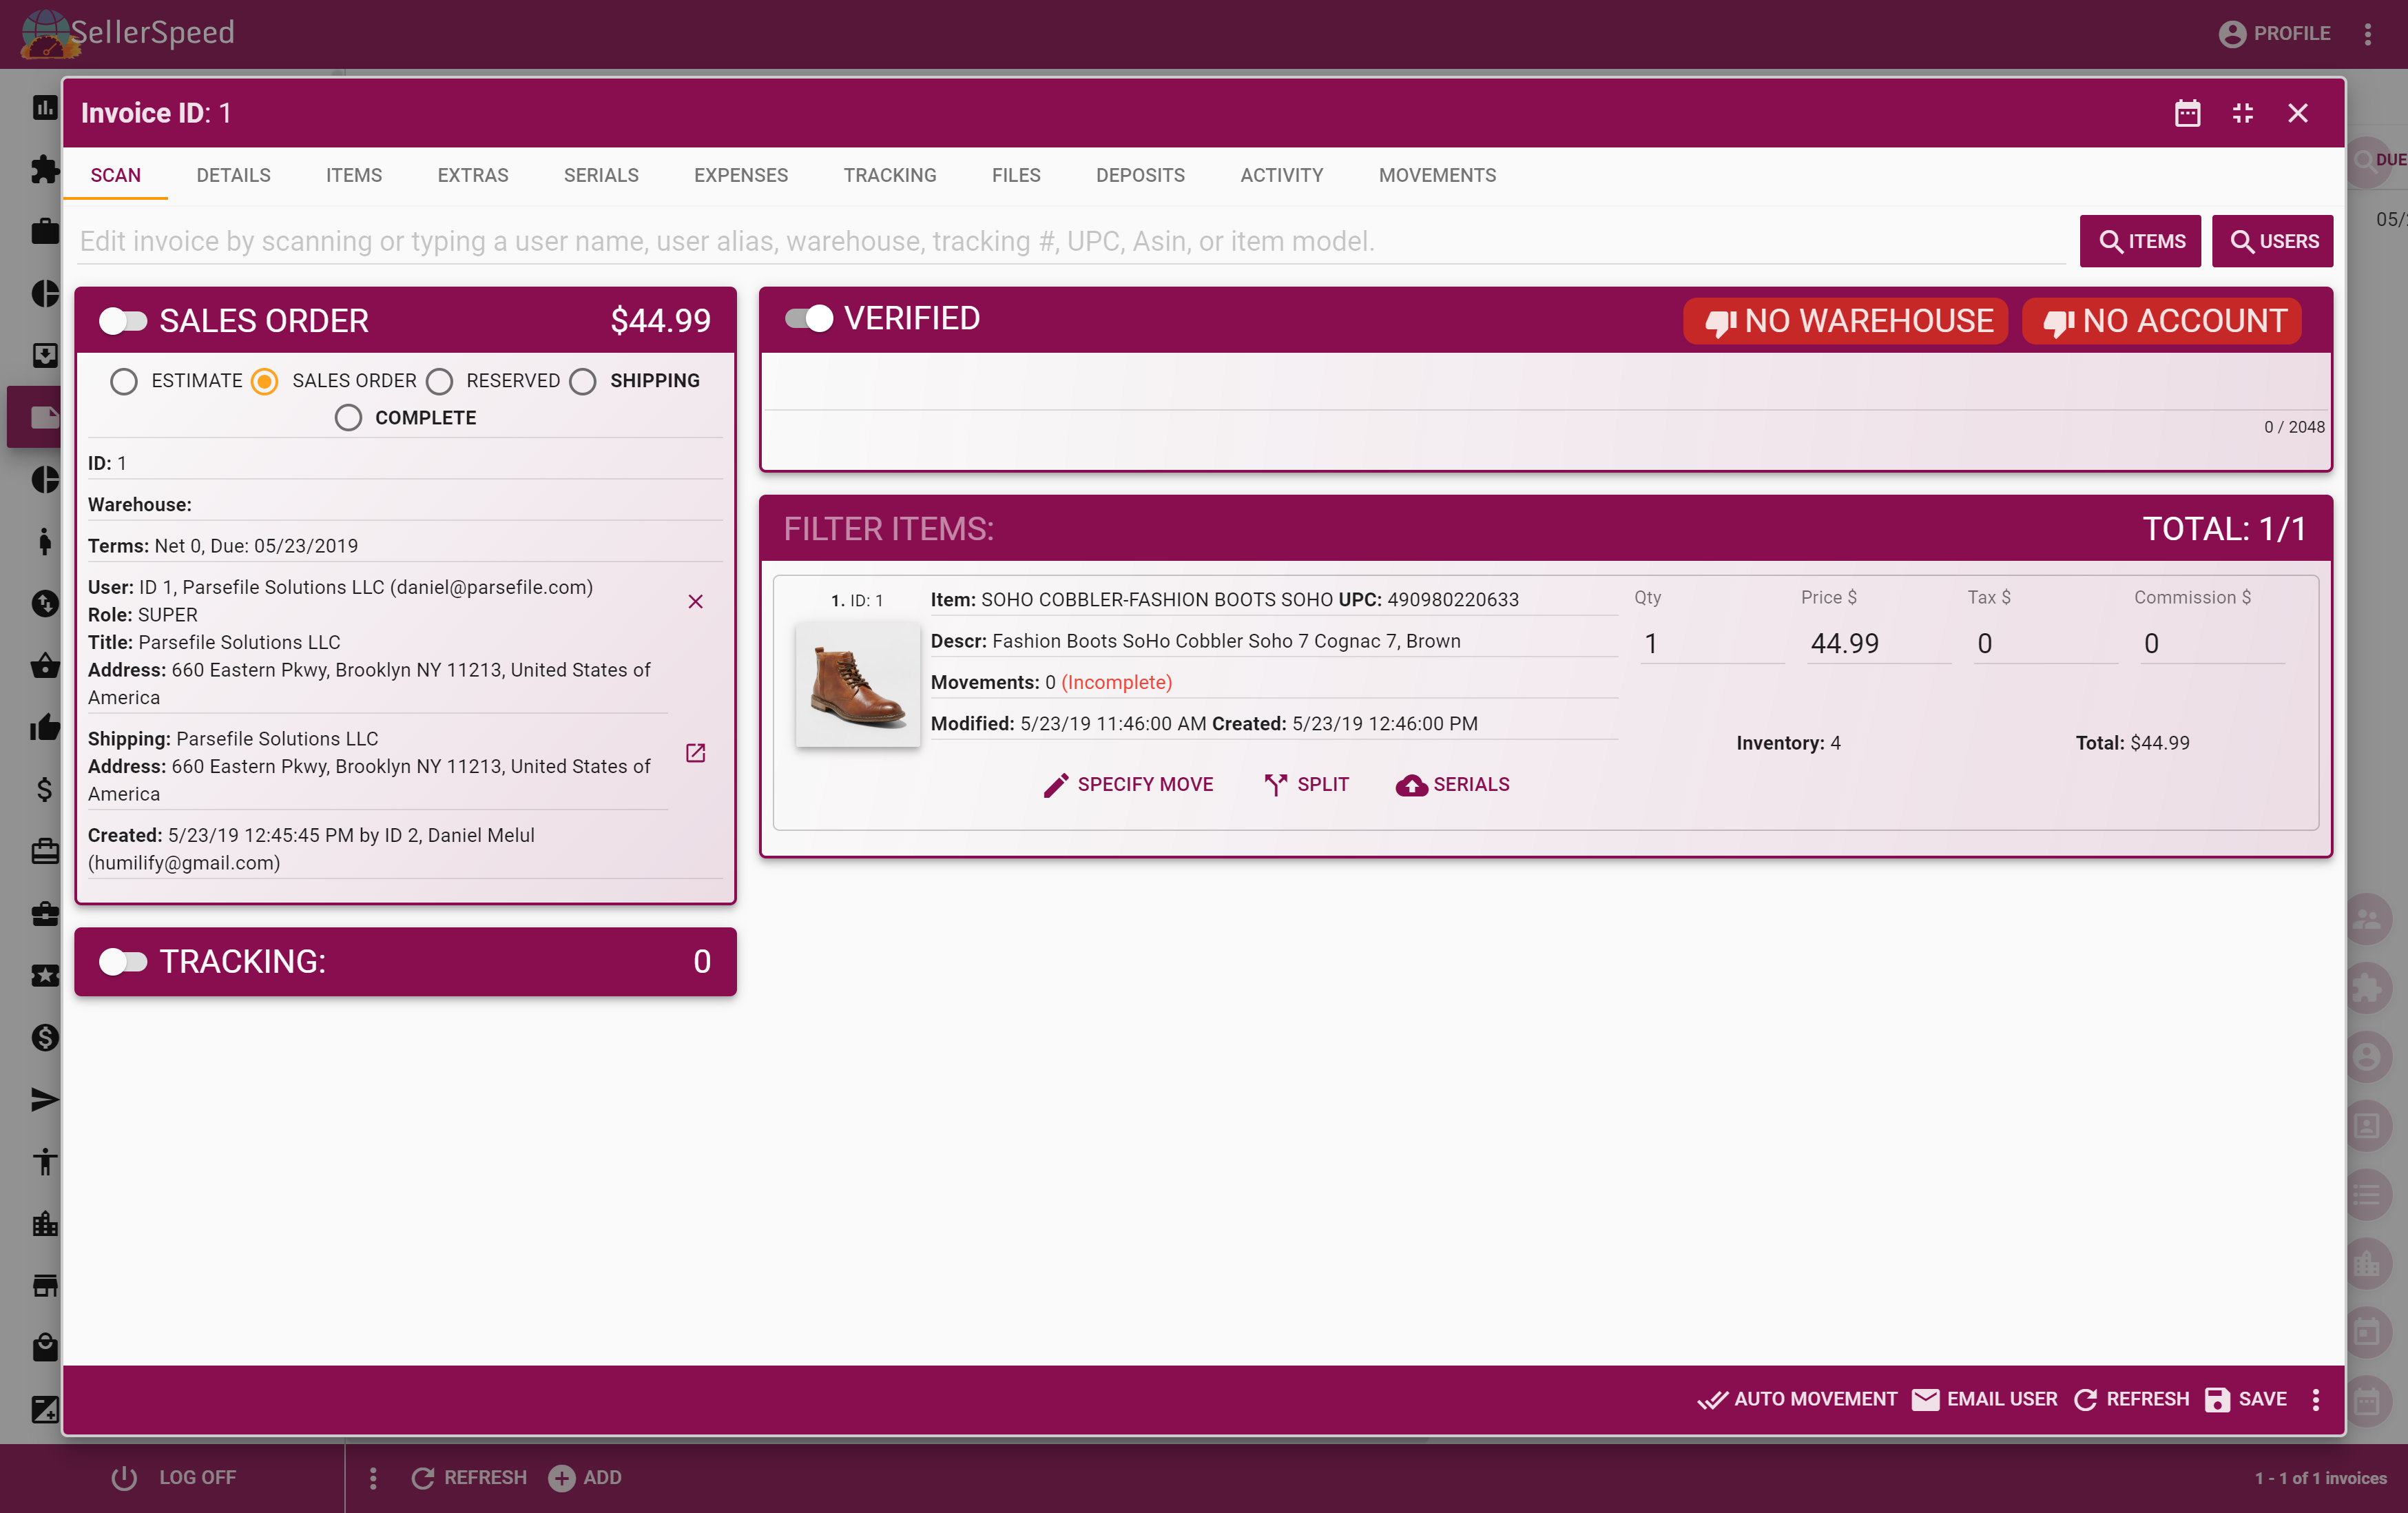Toggle the Verified switch off
Screen dimensions: 2408x1513
click(x=809, y=319)
